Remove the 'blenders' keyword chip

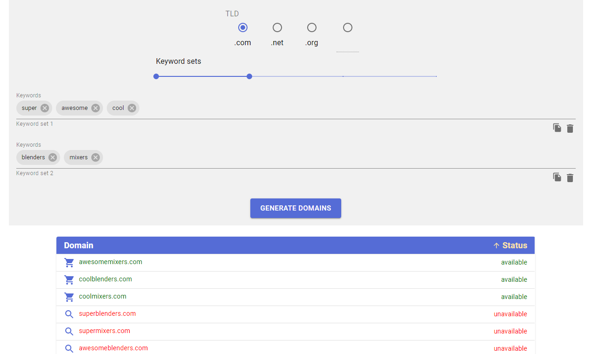coord(52,157)
